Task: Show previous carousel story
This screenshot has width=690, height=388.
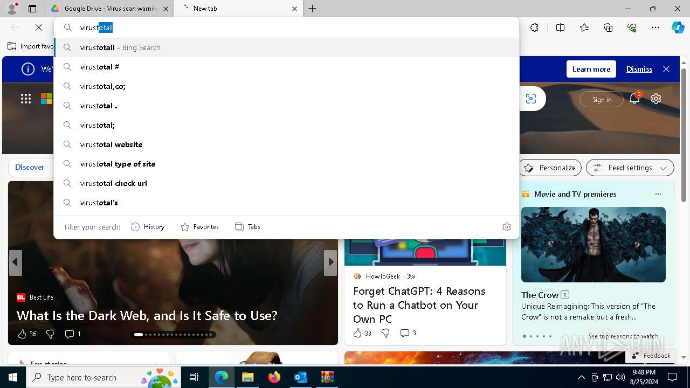Action: (x=15, y=262)
